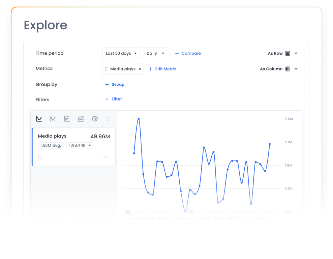Screen dimensions: 333x259
Task: Open the Daily granularity dropdown
Action: click(156, 53)
